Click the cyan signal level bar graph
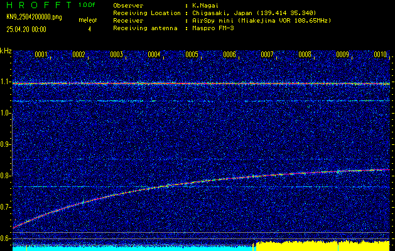Viewport: 395px width, 251px height. pos(134,248)
